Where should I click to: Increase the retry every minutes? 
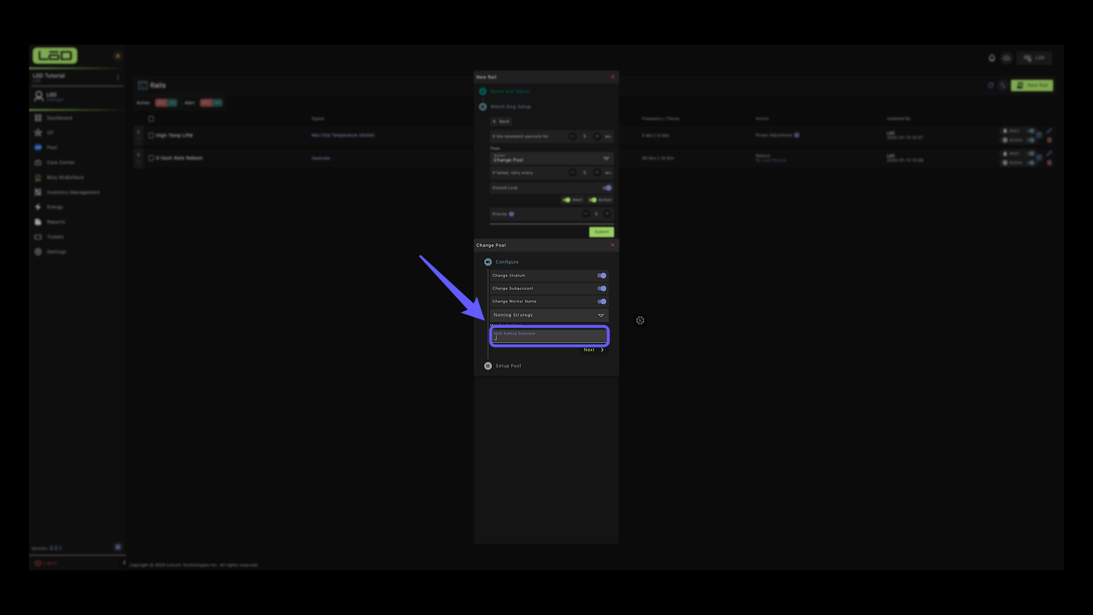pyautogui.click(x=597, y=173)
